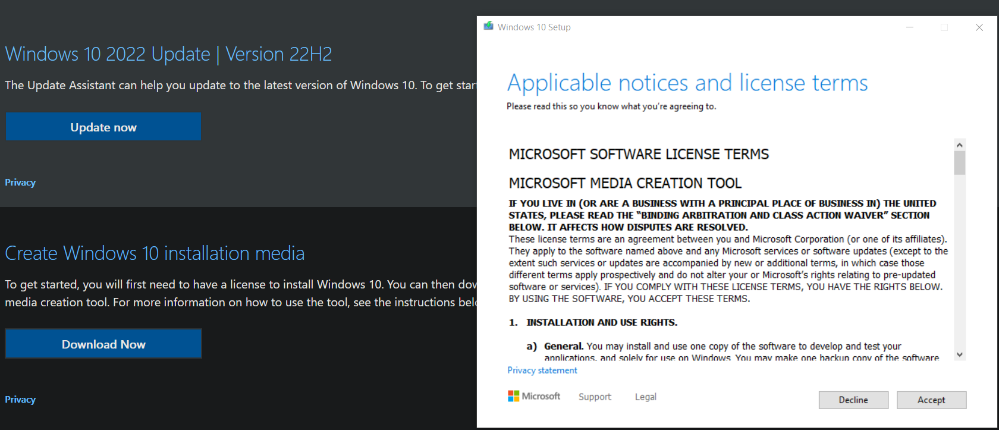
Task: Click the 'General.' clause label
Action: [x=564, y=346]
